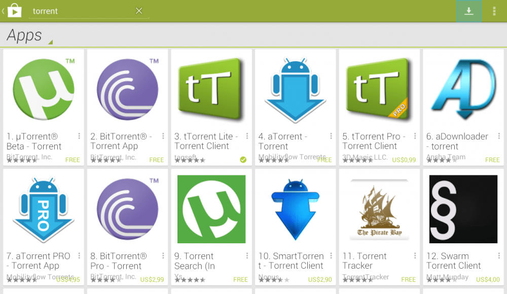
Task: Click FREE price on µTorrent Beta
Action: 73,160
